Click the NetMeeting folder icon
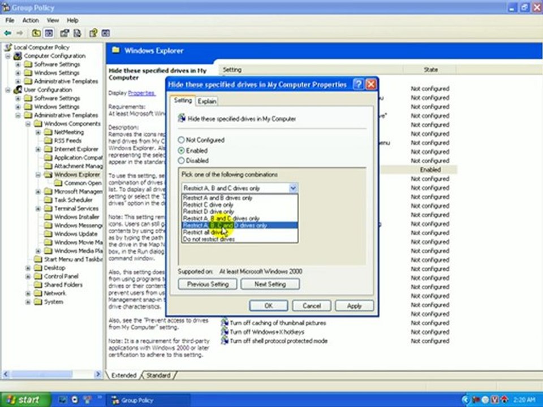Image resolution: width=543 pixels, height=407 pixels. (x=48, y=132)
